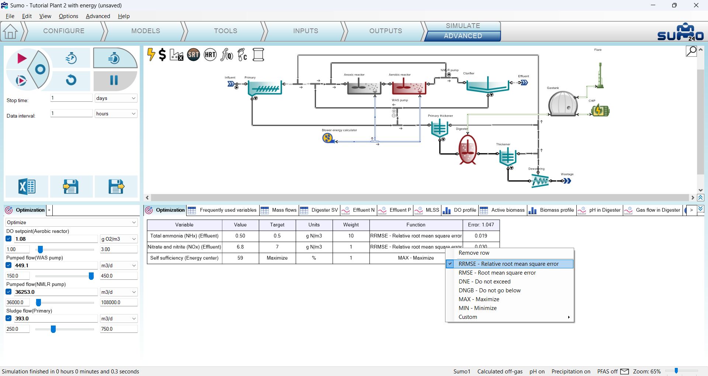Open the energy lightning bolt tool
This screenshot has width=708, height=376.
(151, 55)
